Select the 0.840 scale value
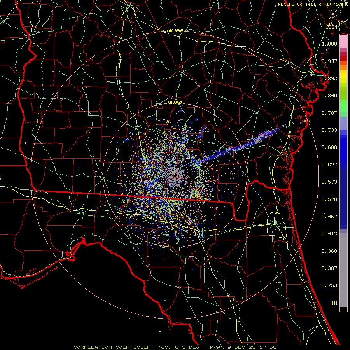The height and width of the screenshot is (350, 350). click(329, 96)
